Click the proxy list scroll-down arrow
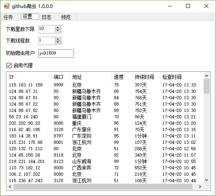 [x=206, y=180]
